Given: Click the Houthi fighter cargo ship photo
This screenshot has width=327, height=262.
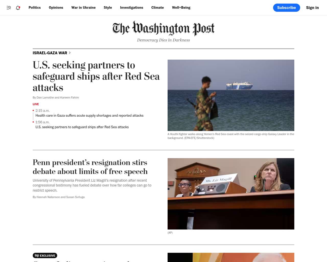Looking at the screenshot, I should (x=231, y=95).
